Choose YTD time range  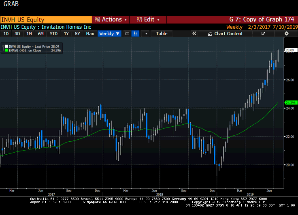[x=53, y=34]
